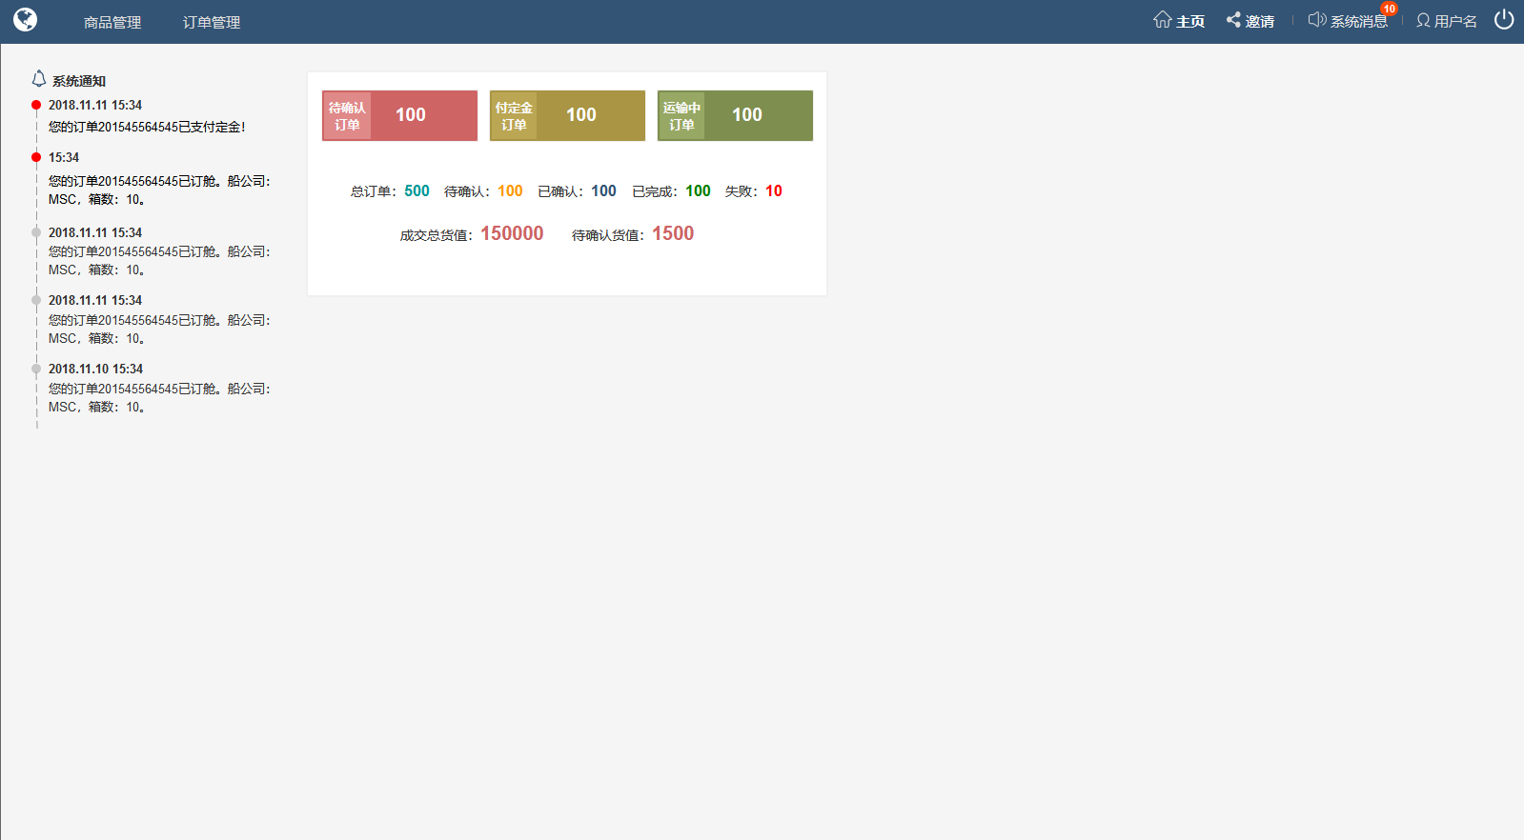Click the orange 待确认 count 100
The image size is (1524, 840).
point(510,191)
